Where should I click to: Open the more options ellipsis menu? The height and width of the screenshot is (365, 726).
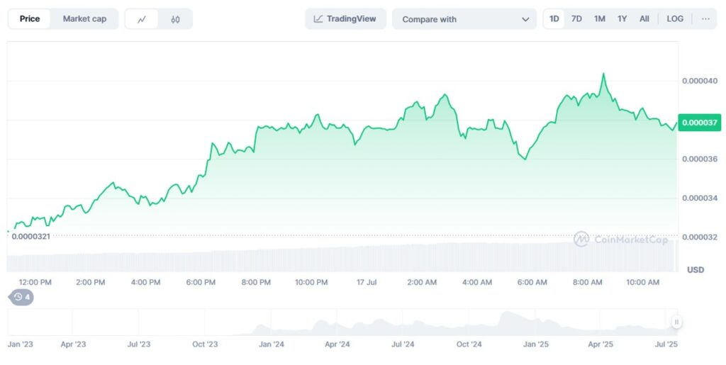point(705,19)
